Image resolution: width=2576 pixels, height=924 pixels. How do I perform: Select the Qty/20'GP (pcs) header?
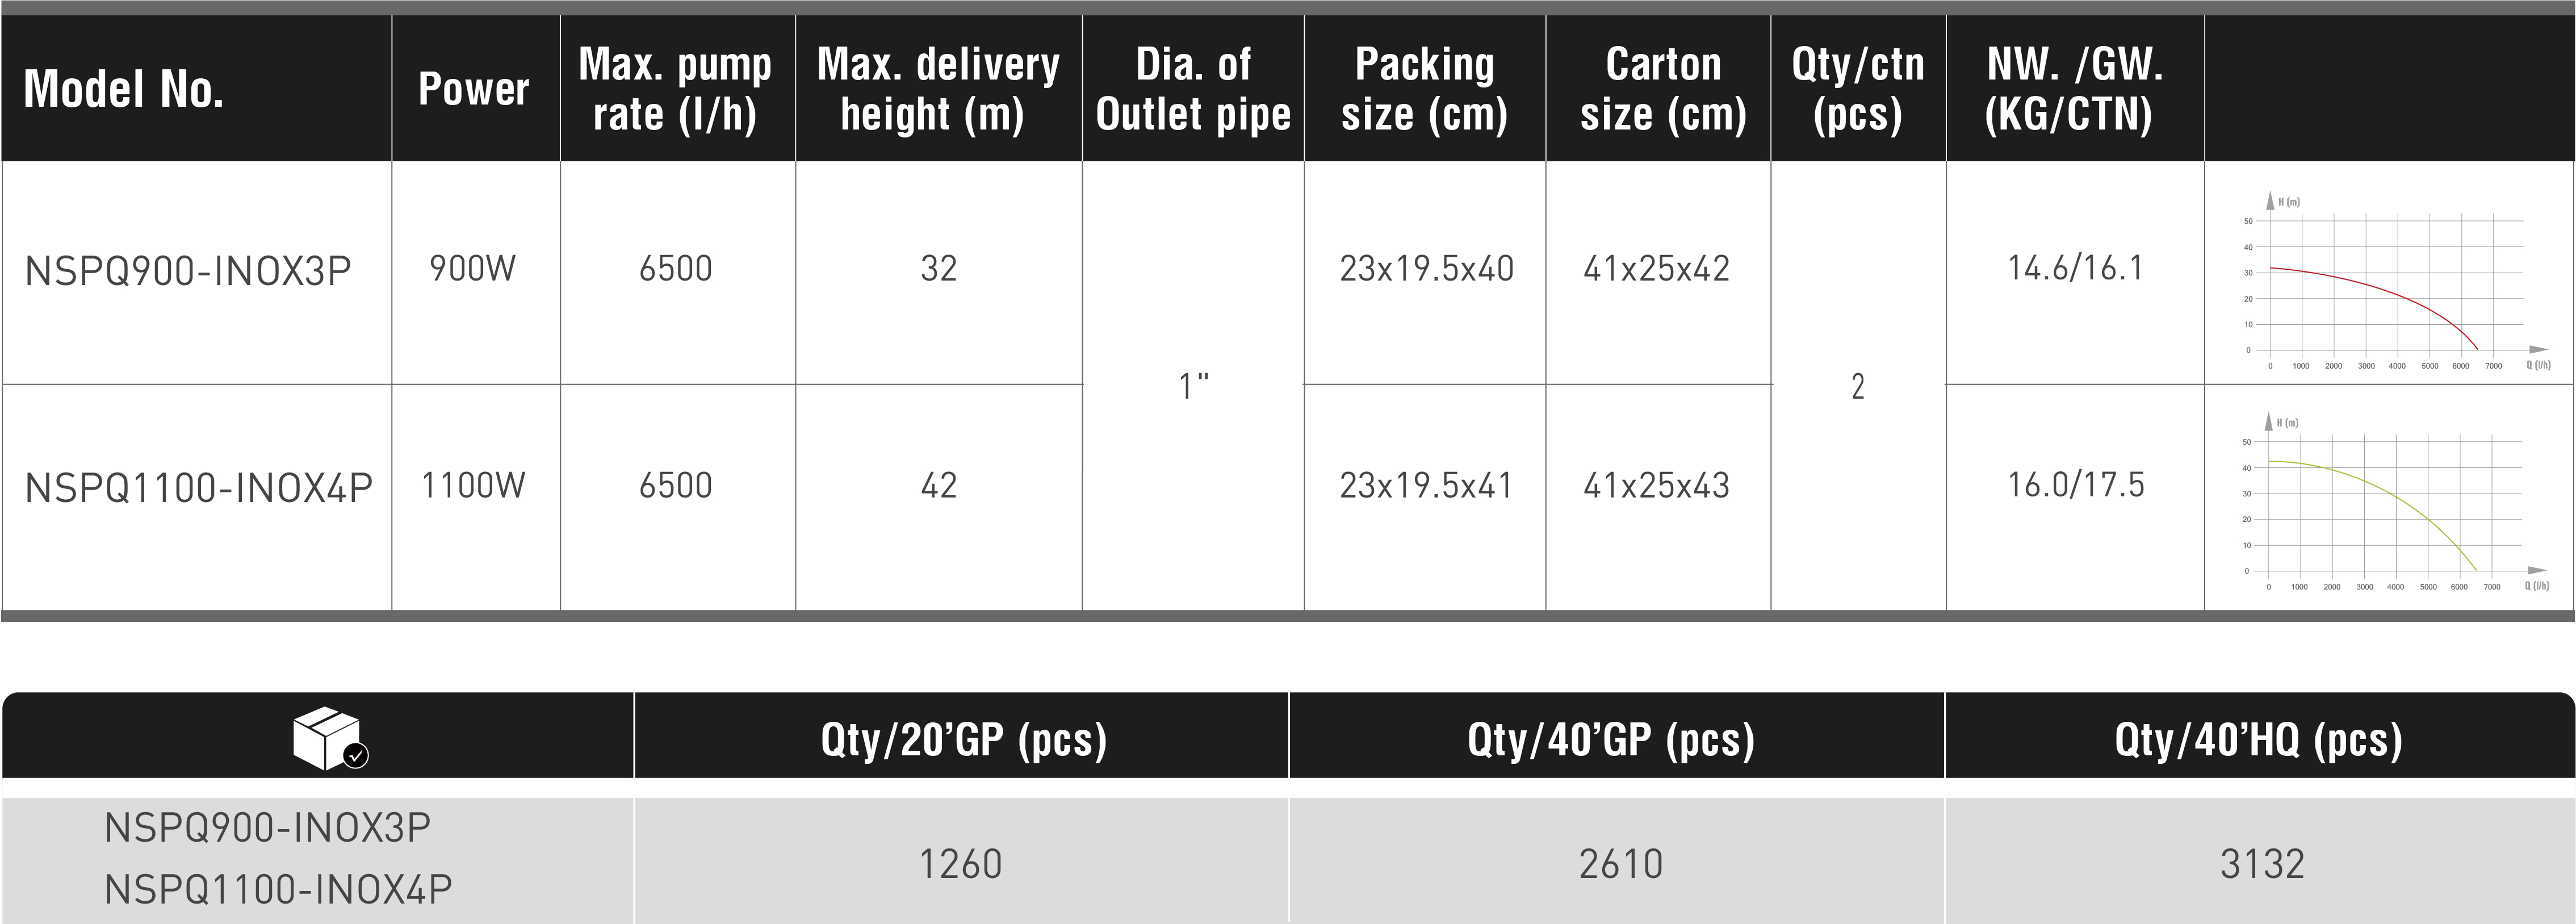[x=963, y=740]
